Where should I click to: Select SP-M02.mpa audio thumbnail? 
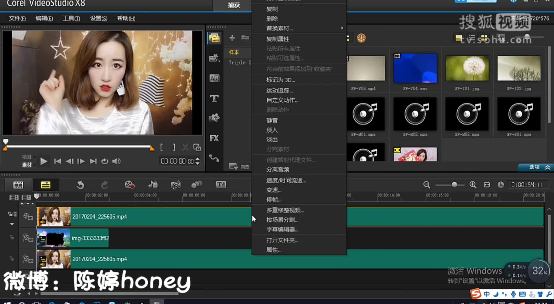click(415, 114)
